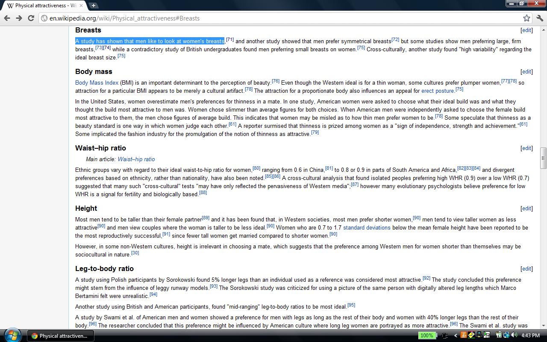Click the 100% battery meter indicator
Screen dimensions: 547x342
point(427,336)
